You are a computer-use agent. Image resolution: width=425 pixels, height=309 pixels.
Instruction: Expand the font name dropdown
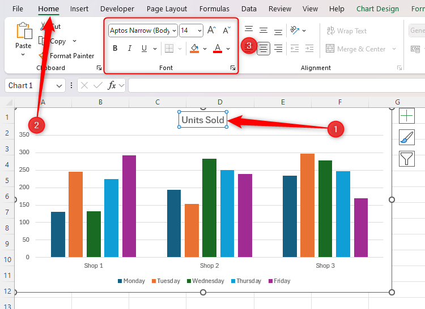coord(173,31)
